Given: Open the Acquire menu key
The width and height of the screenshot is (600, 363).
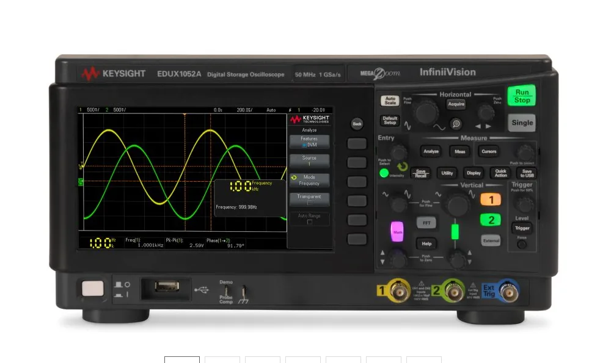Looking at the screenshot, I should (456, 104).
